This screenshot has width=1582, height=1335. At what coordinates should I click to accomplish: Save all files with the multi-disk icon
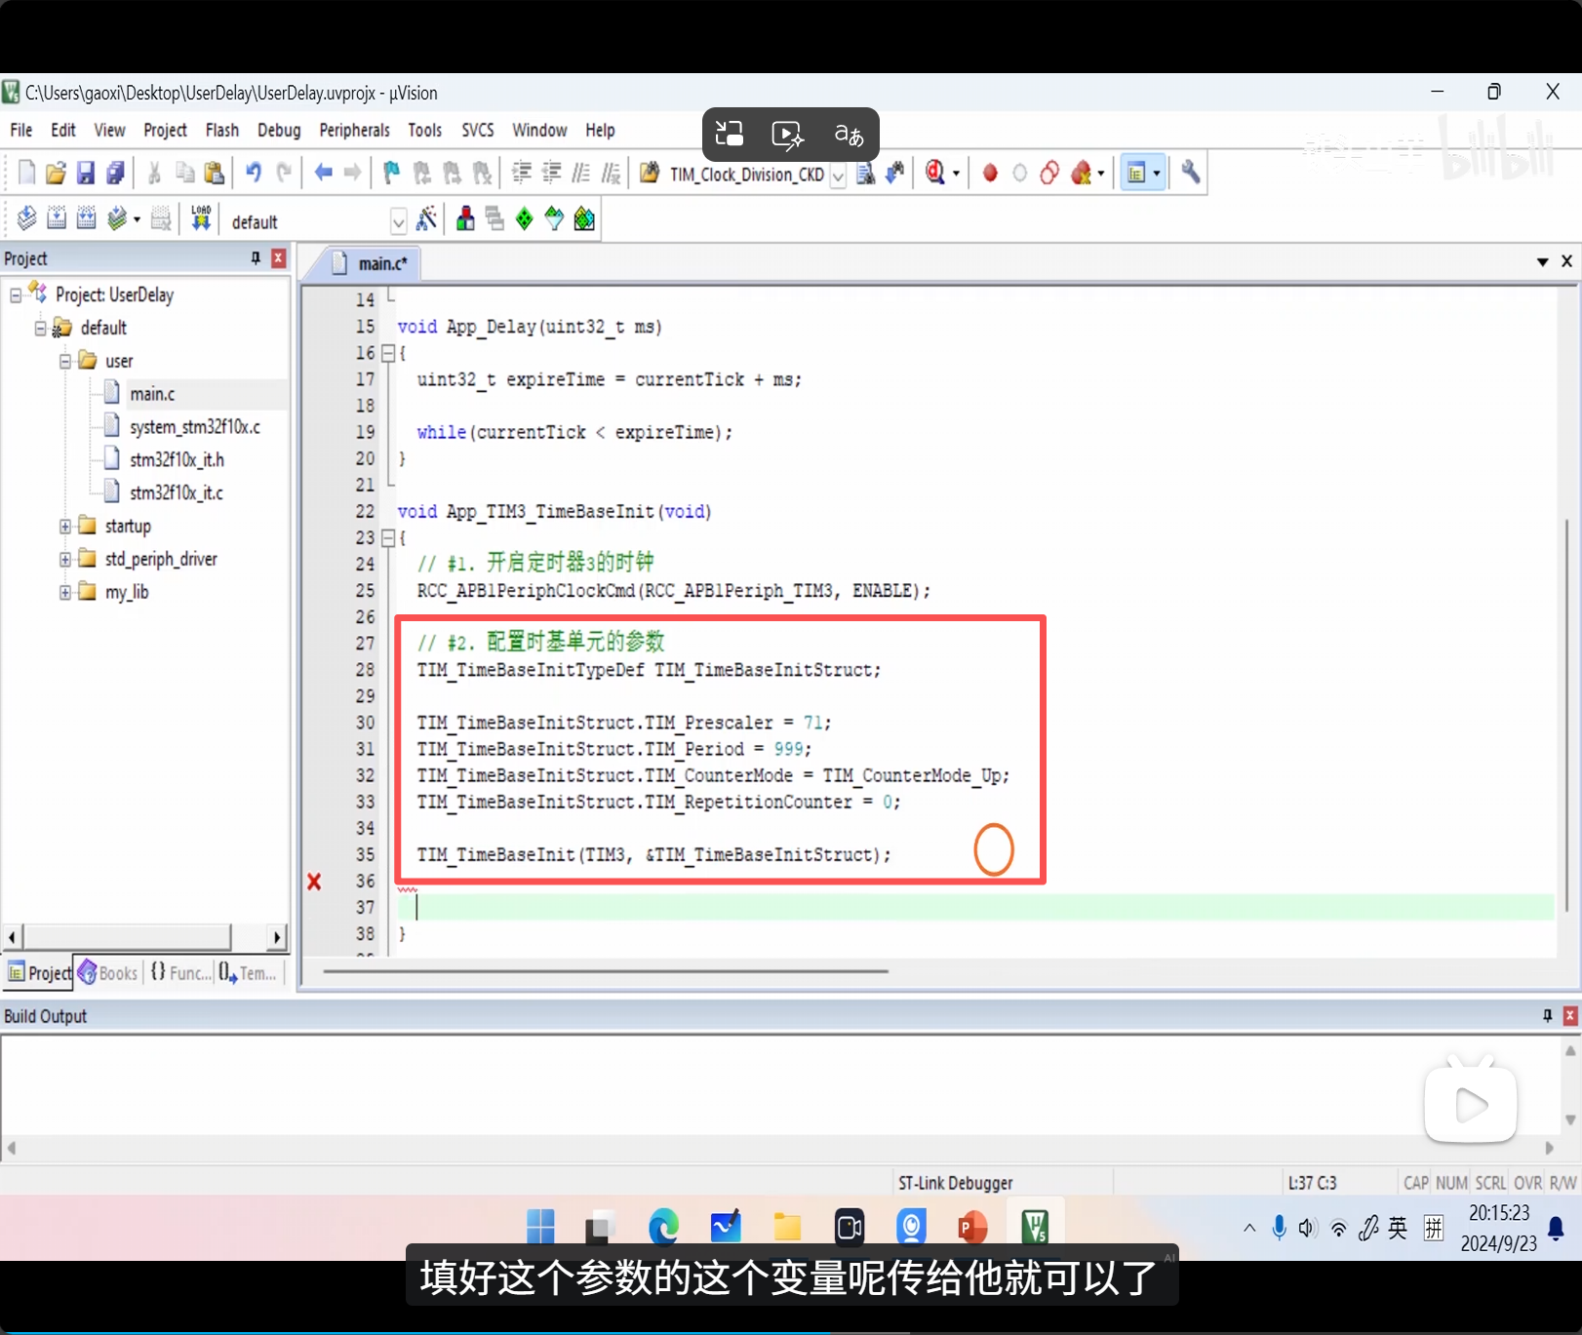(115, 173)
